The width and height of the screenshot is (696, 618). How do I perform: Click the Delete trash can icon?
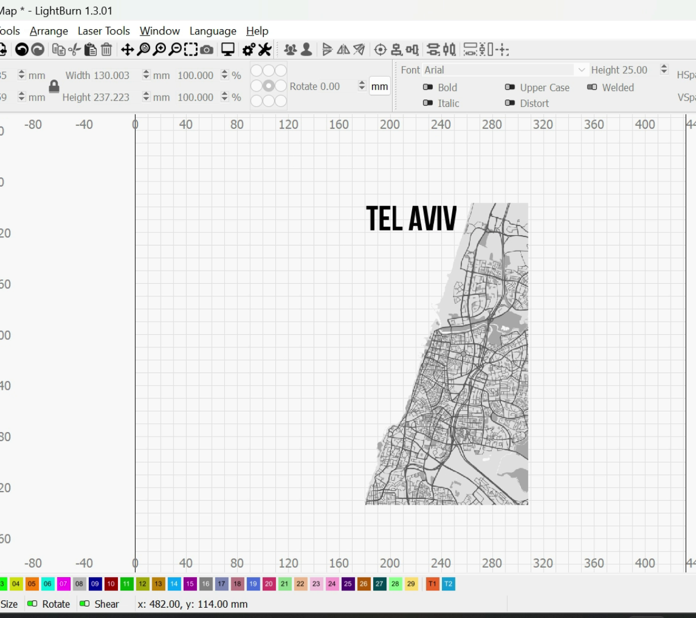(x=106, y=50)
